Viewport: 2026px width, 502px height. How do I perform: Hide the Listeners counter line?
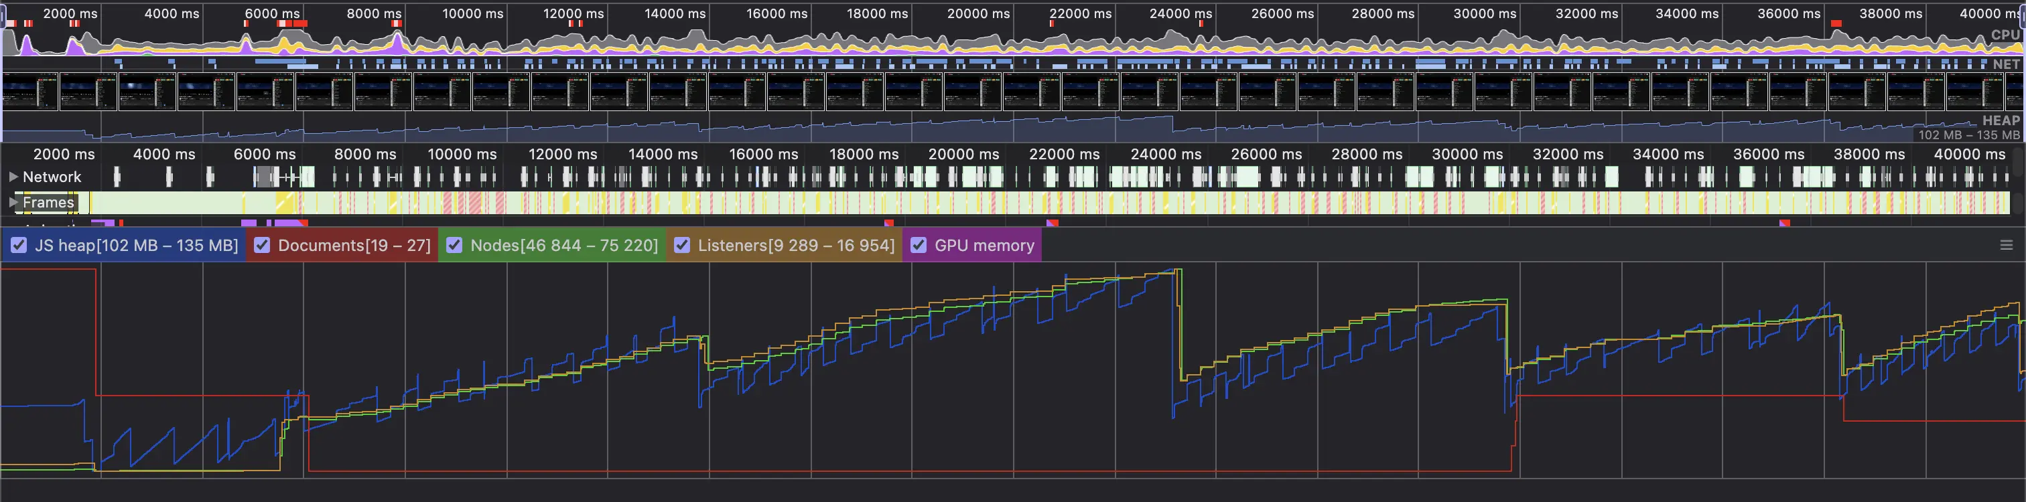tap(682, 246)
